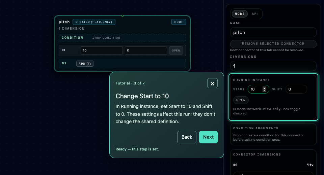Screen dimensions: 324x175
Task: Click the RI shift field showing 0 in the node
Action: [x=146, y=50]
